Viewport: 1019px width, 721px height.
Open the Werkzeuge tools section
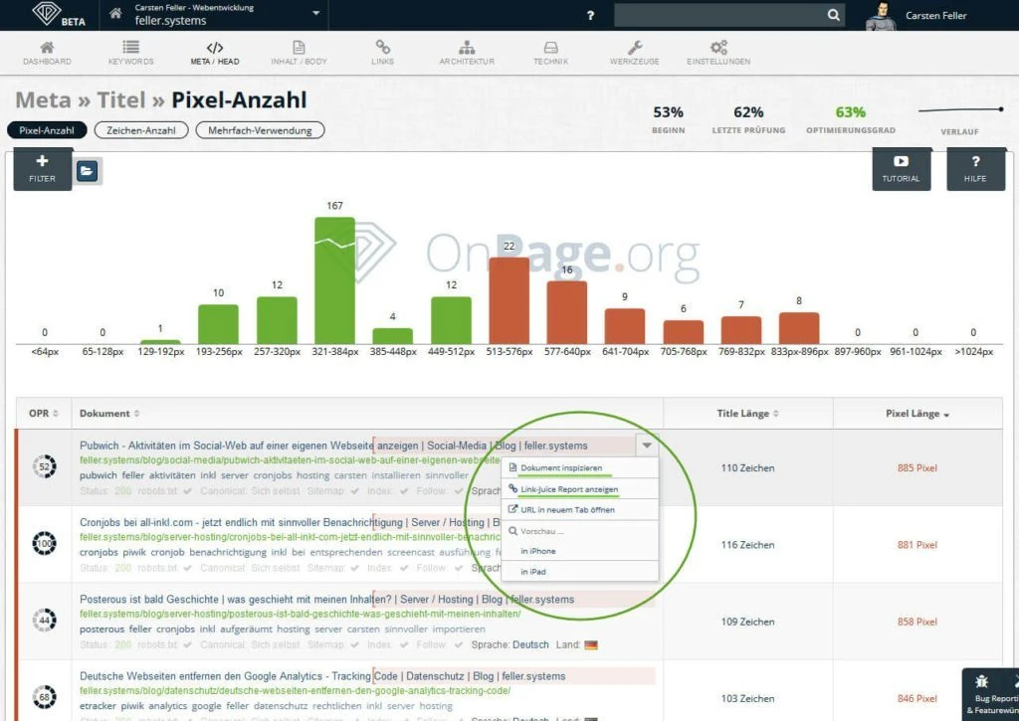[x=634, y=53]
